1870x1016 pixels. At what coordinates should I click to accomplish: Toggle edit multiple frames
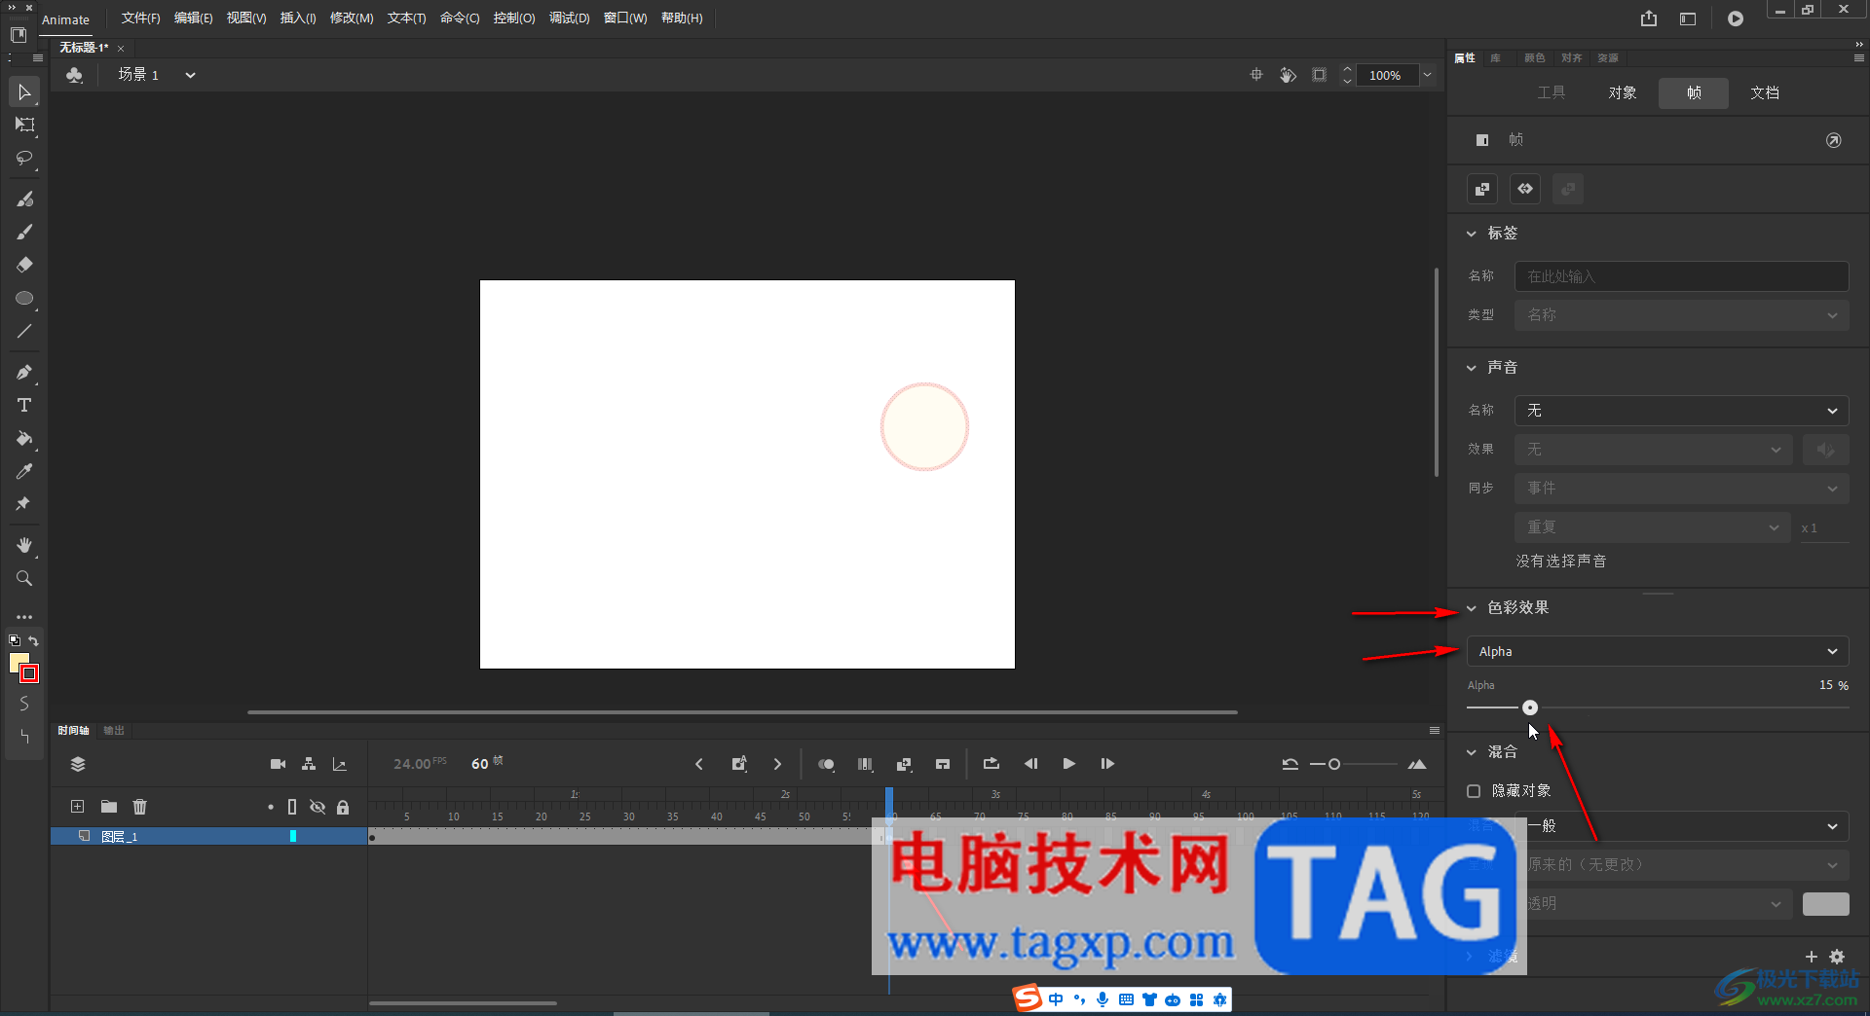(865, 764)
